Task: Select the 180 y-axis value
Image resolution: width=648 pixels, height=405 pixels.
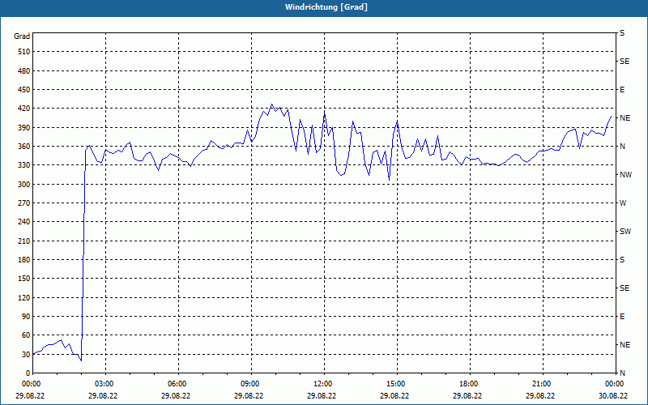Action: (x=24, y=260)
